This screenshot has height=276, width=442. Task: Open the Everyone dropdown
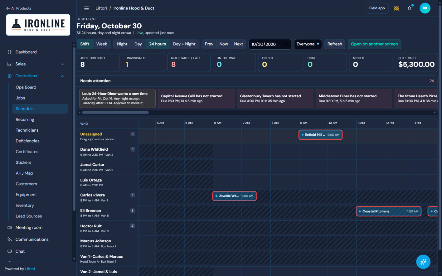pyautogui.click(x=308, y=44)
